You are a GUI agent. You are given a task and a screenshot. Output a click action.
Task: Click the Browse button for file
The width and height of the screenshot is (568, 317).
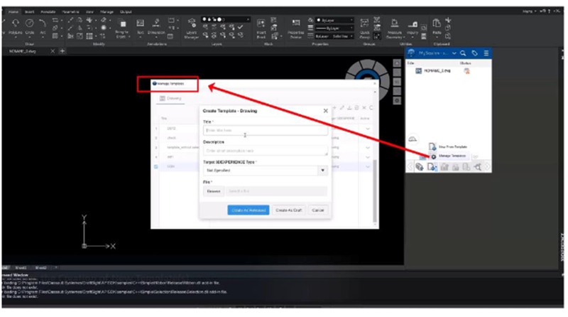coord(213,191)
